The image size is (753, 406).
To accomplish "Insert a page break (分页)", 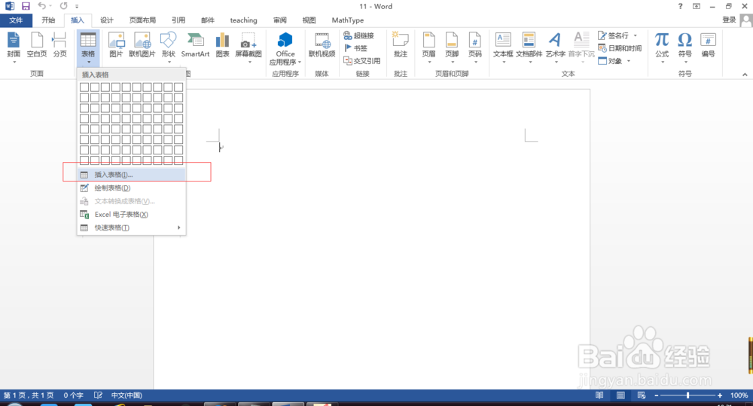I will 59,46.
